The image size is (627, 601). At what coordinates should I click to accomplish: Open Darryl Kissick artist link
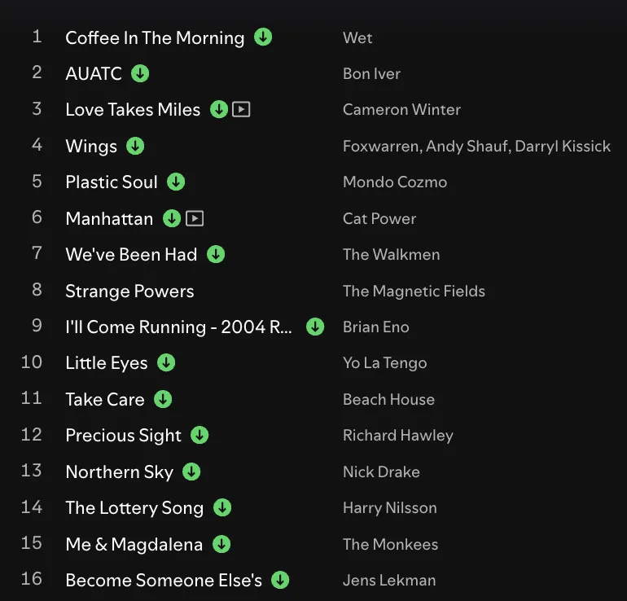pyautogui.click(x=567, y=146)
